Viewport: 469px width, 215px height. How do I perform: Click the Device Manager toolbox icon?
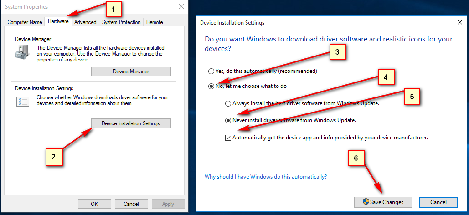pos(22,51)
